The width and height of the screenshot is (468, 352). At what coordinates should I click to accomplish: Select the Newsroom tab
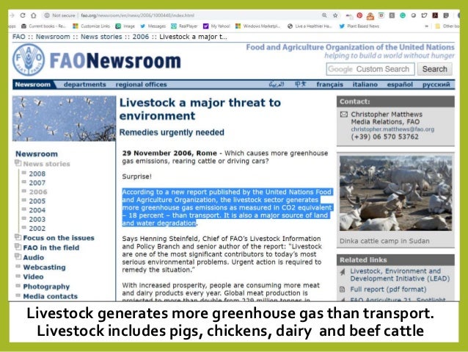(x=33, y=85)
